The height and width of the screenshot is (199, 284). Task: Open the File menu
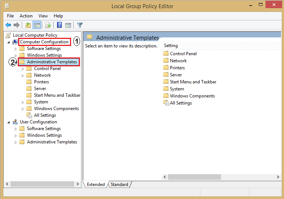pos(10,16)
